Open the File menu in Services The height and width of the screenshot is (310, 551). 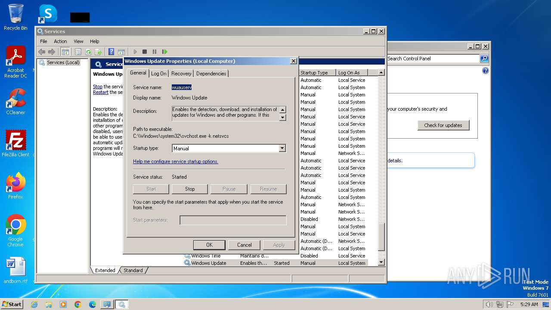pos(43,41)
